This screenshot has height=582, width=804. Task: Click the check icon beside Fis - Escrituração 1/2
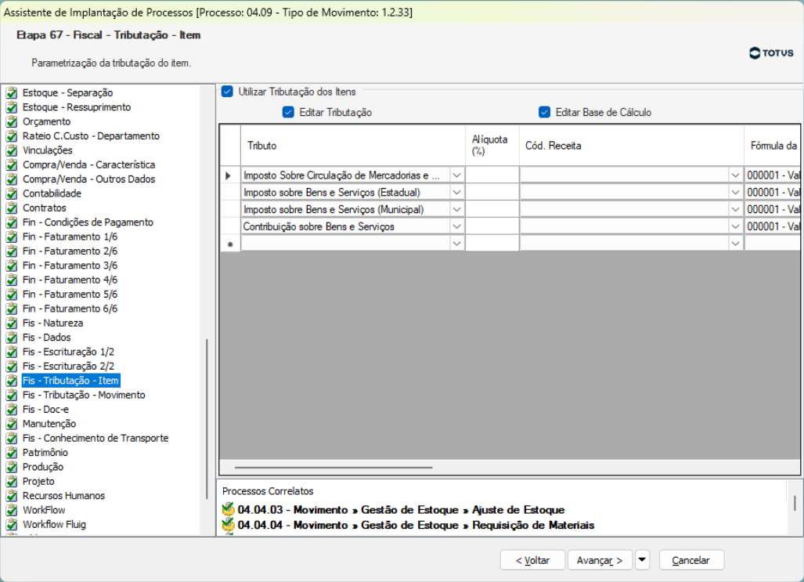[12, 352]
